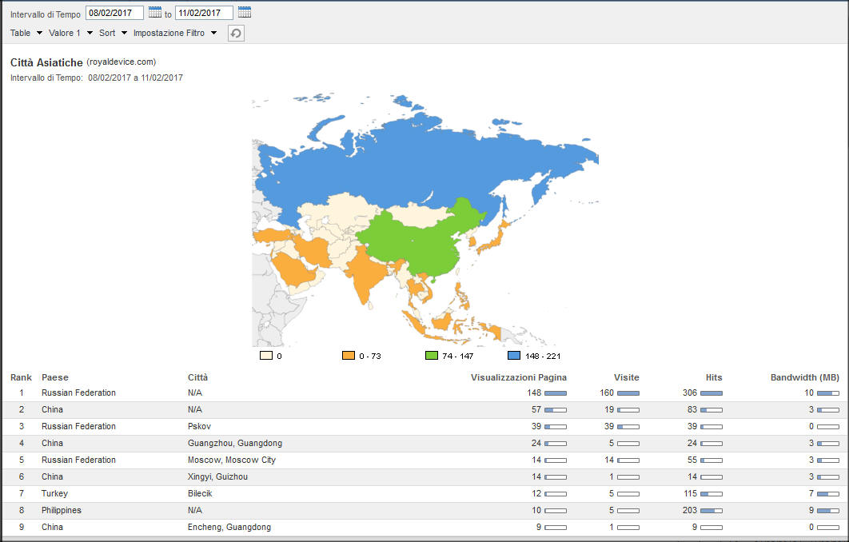Click the refresh report icon
Image resolution: width=849 pixels, height=542 pixels.
pos(236,33)
